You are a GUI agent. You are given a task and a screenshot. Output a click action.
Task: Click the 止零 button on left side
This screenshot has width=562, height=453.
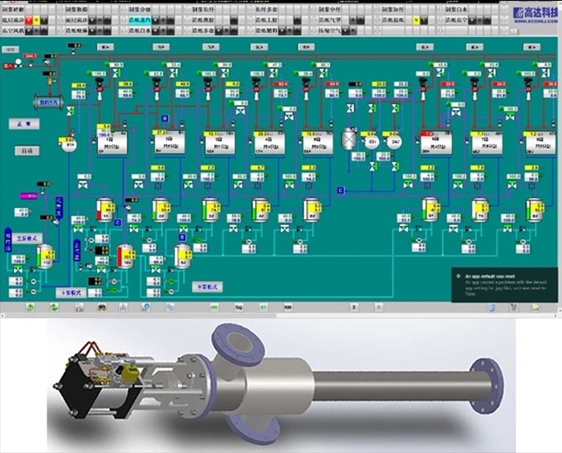23,124
